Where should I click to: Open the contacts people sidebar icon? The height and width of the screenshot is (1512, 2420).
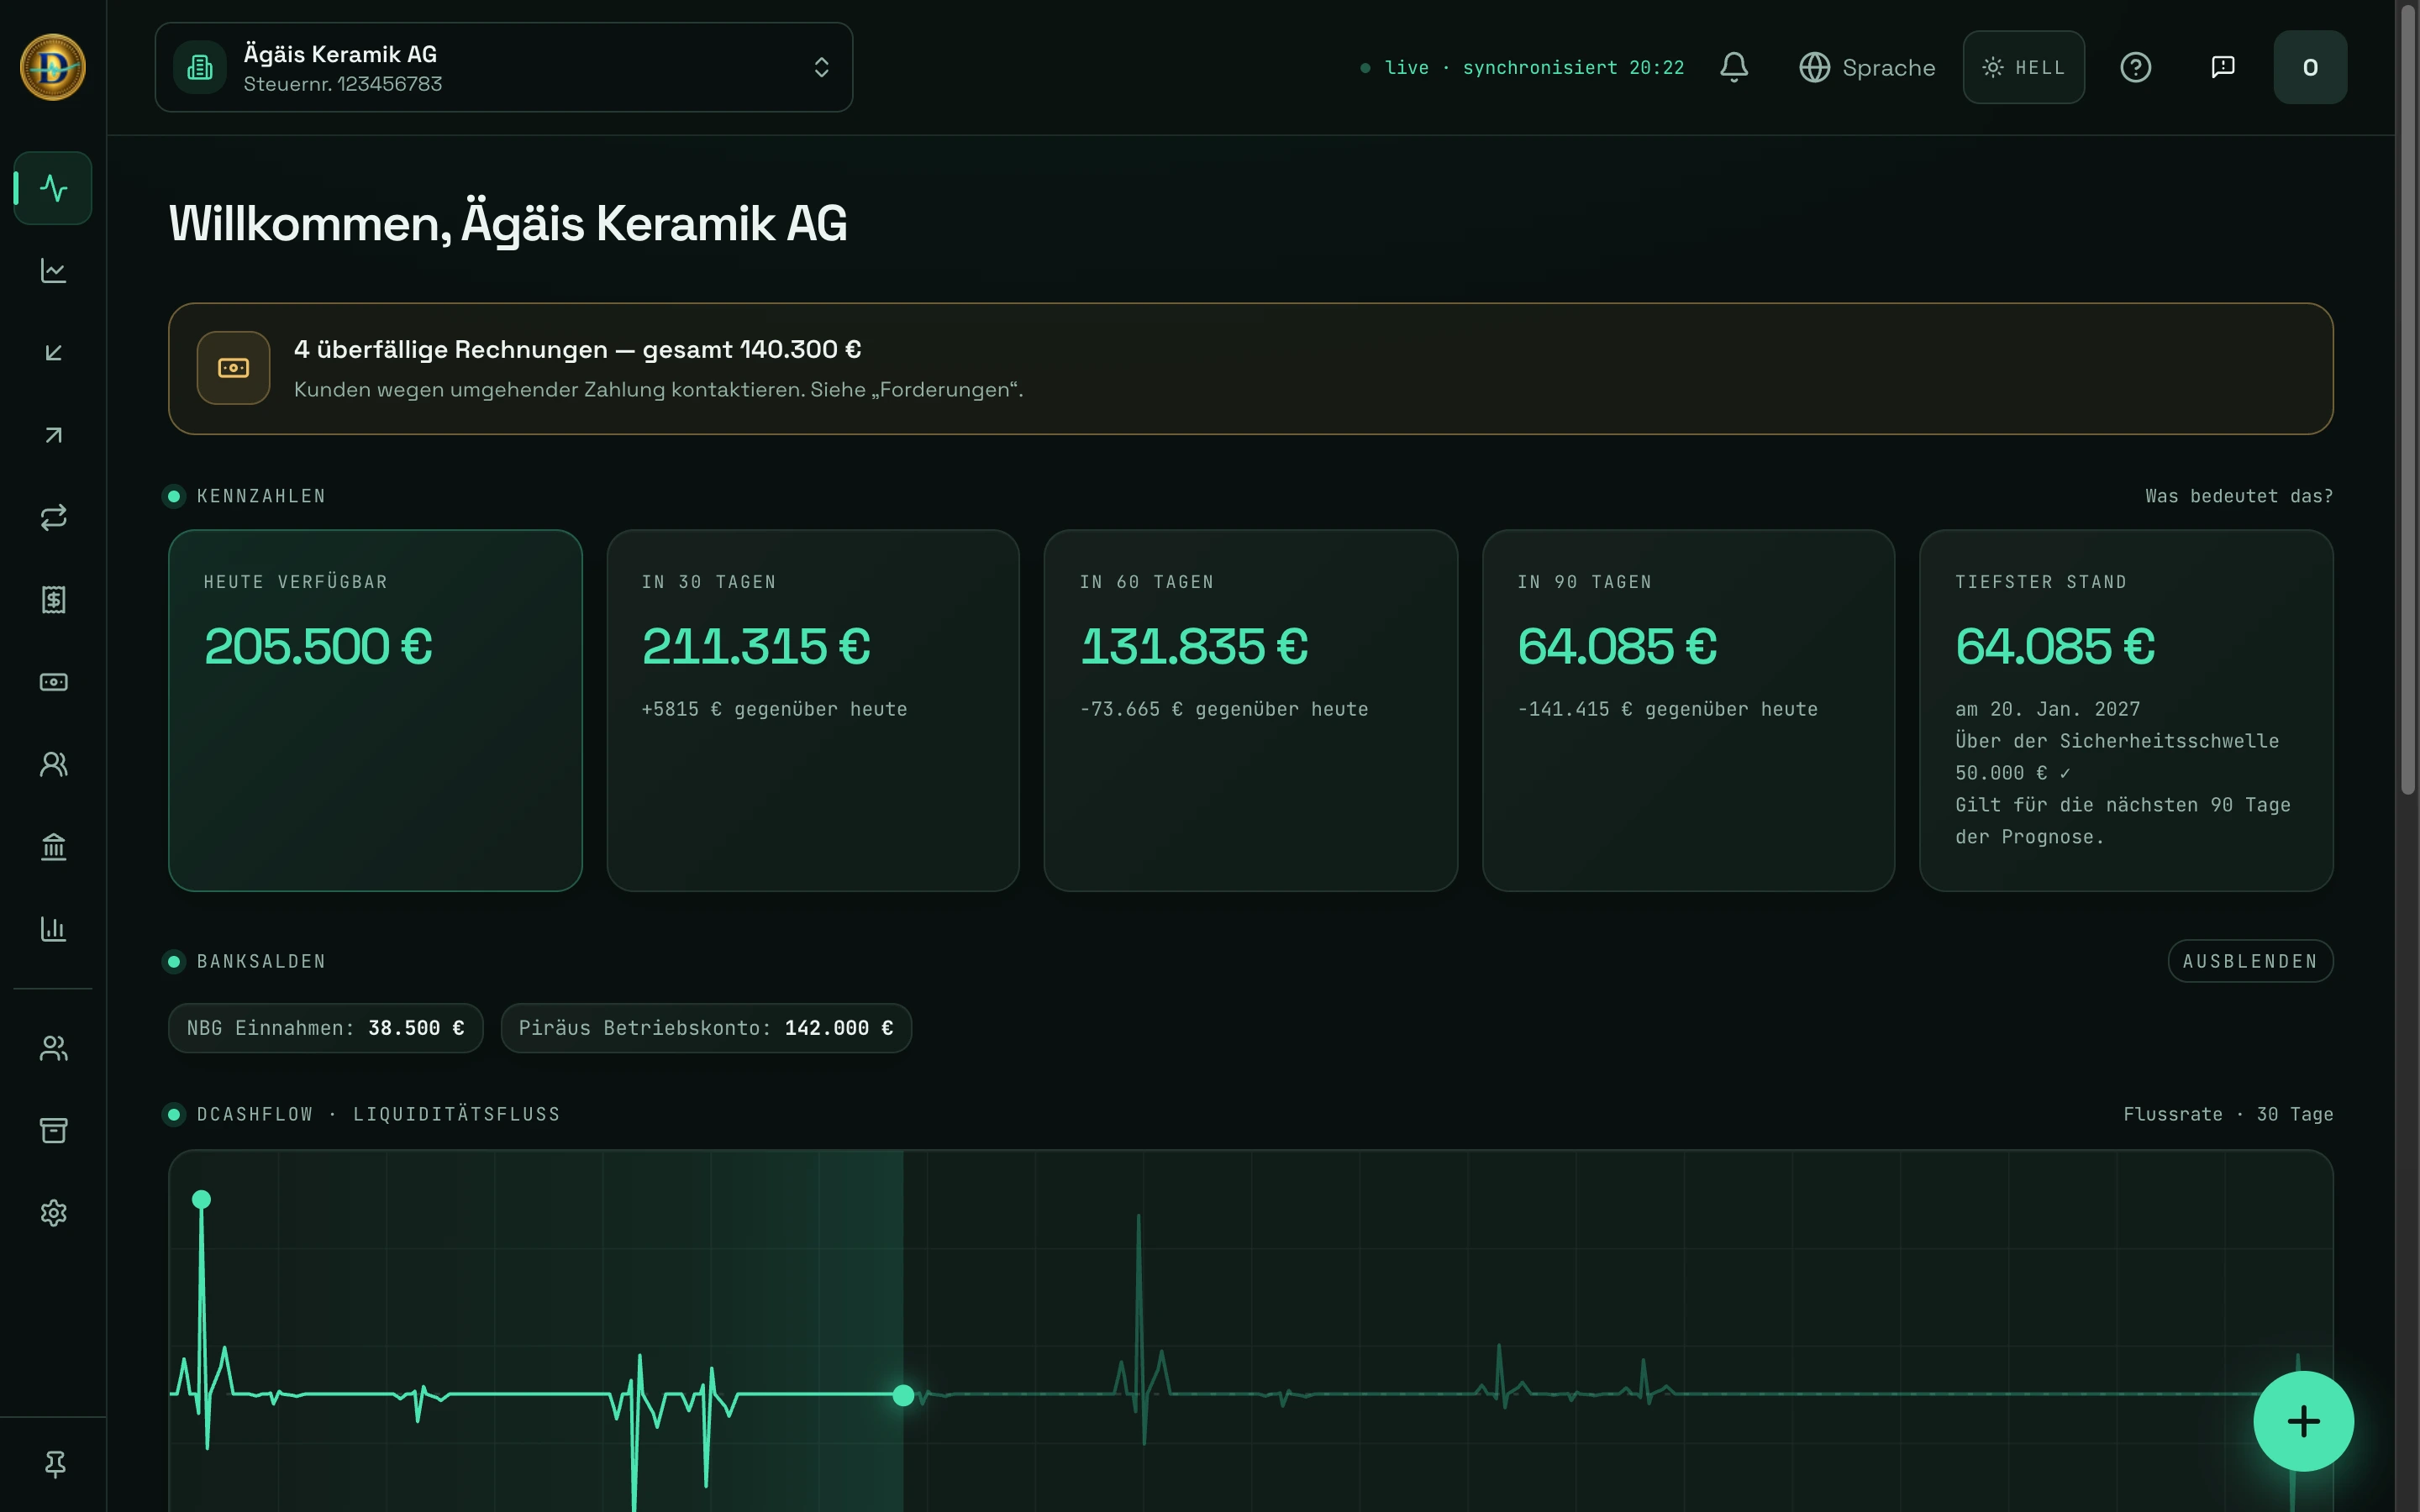(x=53, y=765)
